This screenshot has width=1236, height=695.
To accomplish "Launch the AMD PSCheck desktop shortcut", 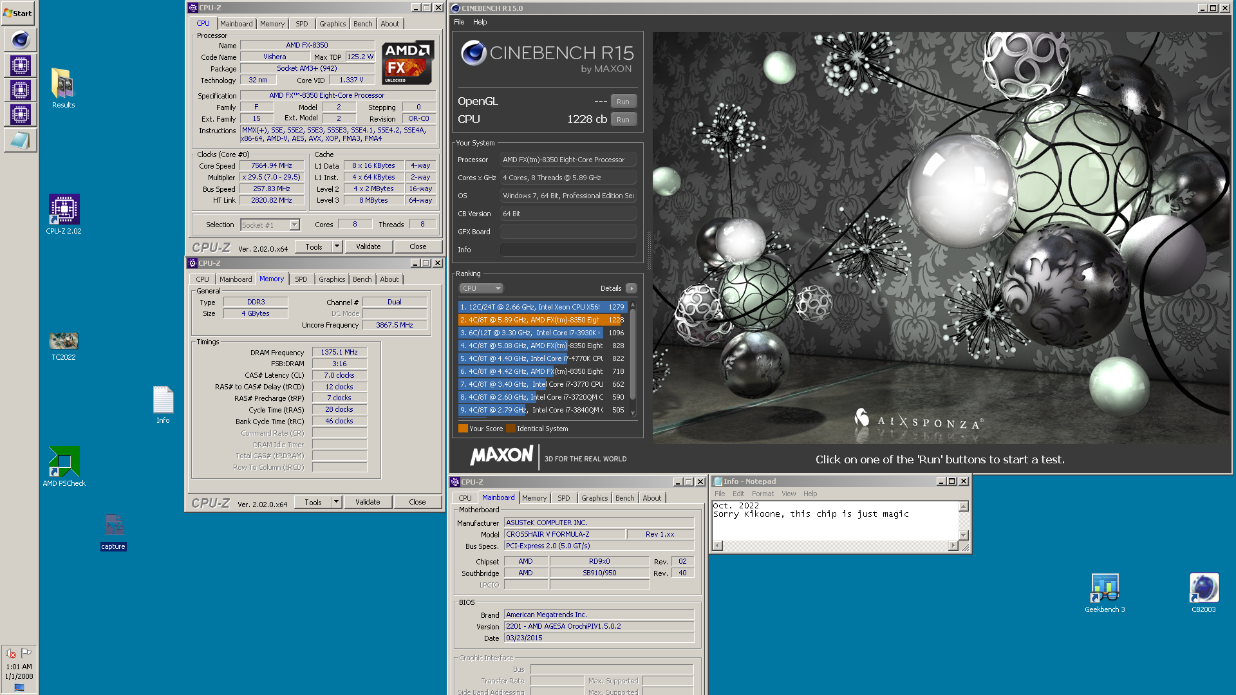I will tap(64, 467).
